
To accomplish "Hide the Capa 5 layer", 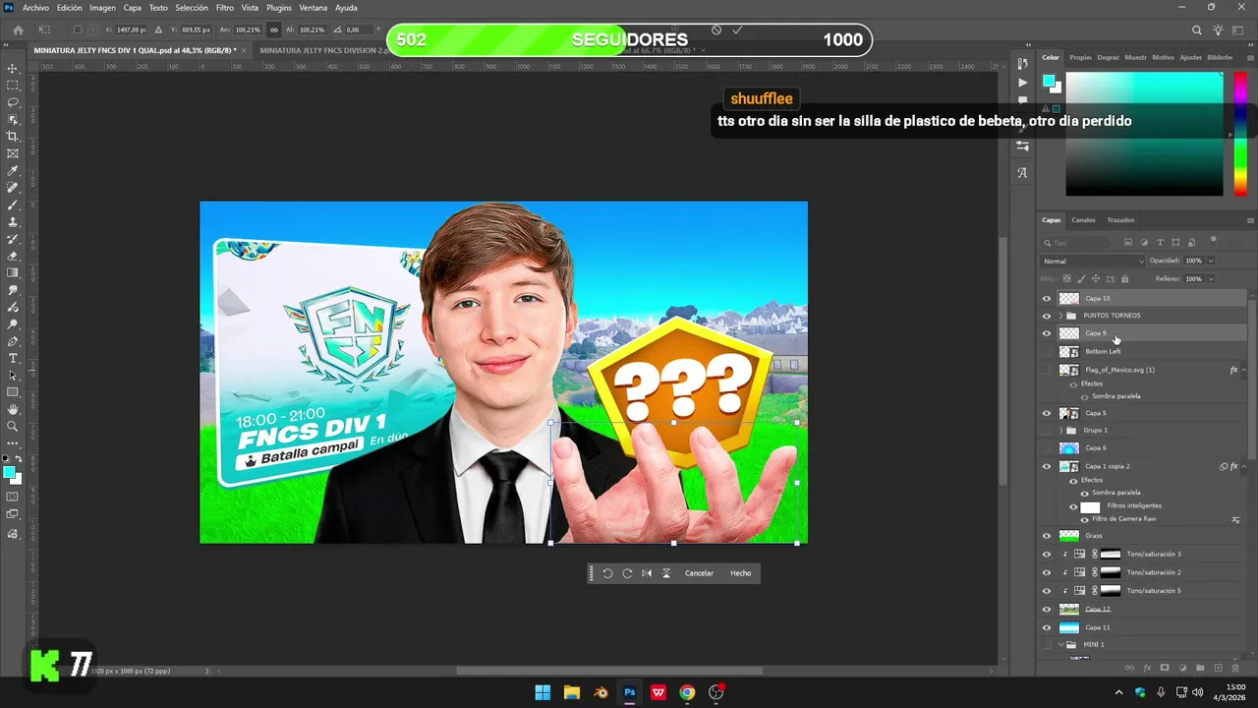I will 1047,414.
